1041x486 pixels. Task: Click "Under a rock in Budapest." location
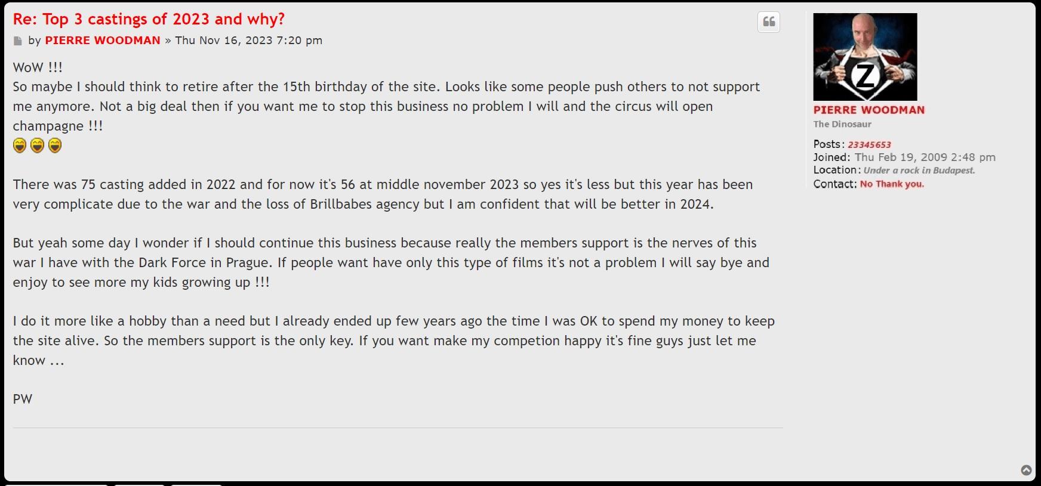pos(919,171)
